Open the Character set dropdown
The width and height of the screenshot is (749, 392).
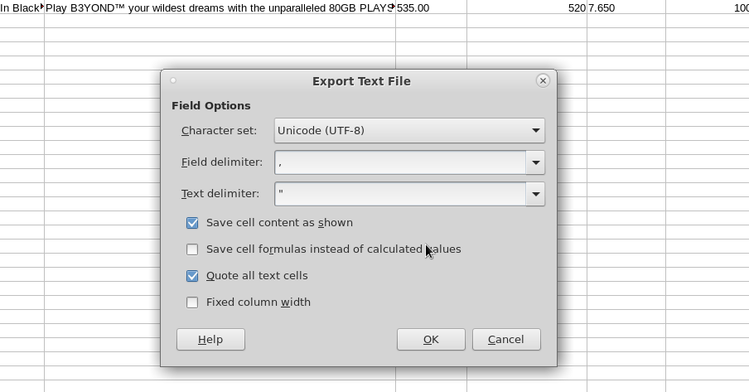(x=409, y=130)
